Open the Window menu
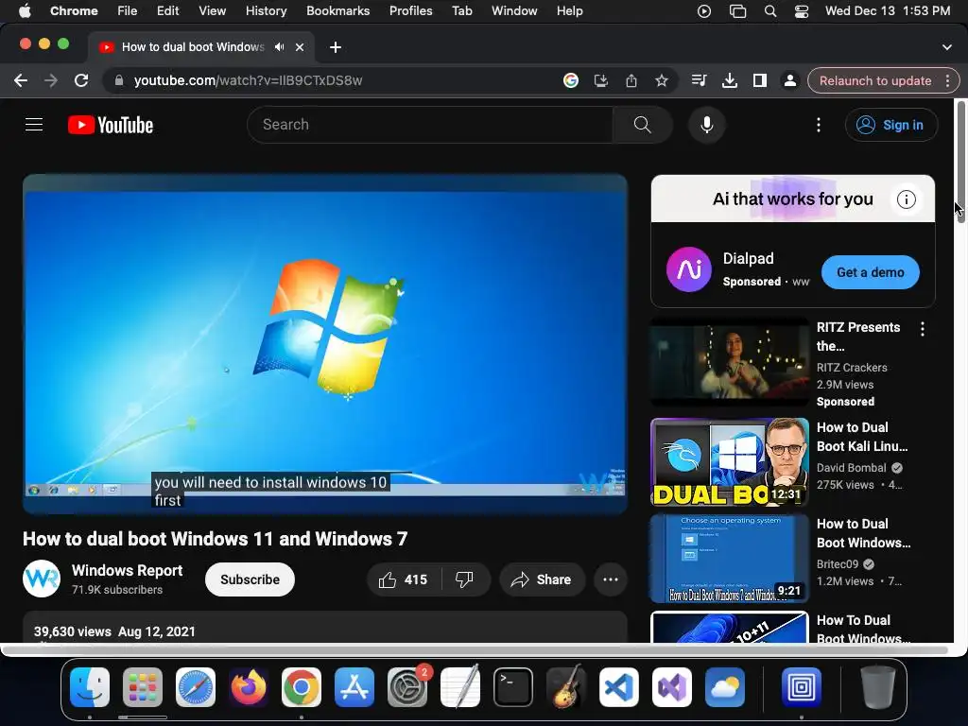 514,11
